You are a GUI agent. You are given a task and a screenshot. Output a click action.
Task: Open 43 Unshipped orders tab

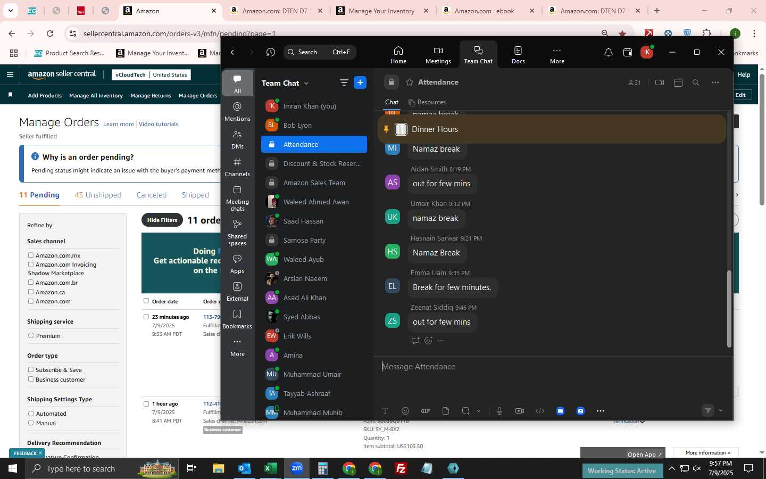[x=98, y=195]
